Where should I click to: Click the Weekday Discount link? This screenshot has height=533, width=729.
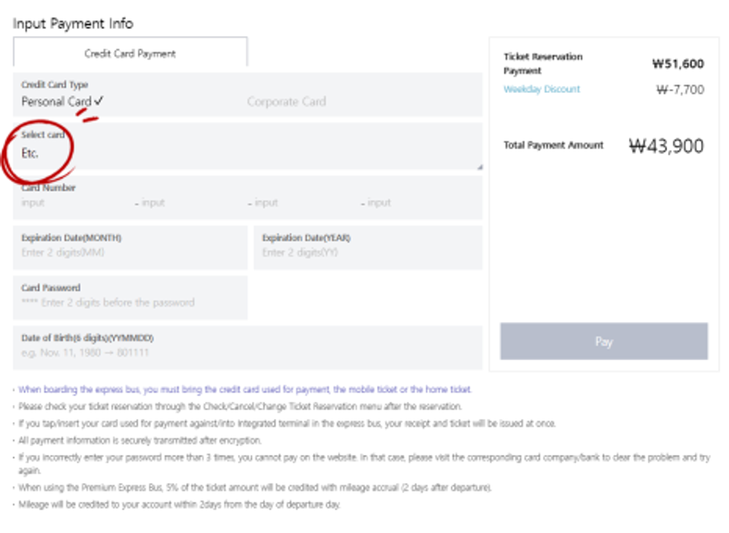(541, 89)
